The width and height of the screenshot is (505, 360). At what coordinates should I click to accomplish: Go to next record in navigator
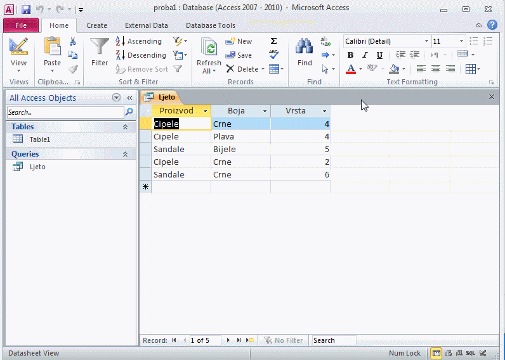228,340
